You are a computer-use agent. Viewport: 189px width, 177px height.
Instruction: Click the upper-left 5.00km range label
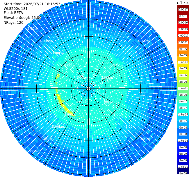pyautogui.click(x=33, y=28)
